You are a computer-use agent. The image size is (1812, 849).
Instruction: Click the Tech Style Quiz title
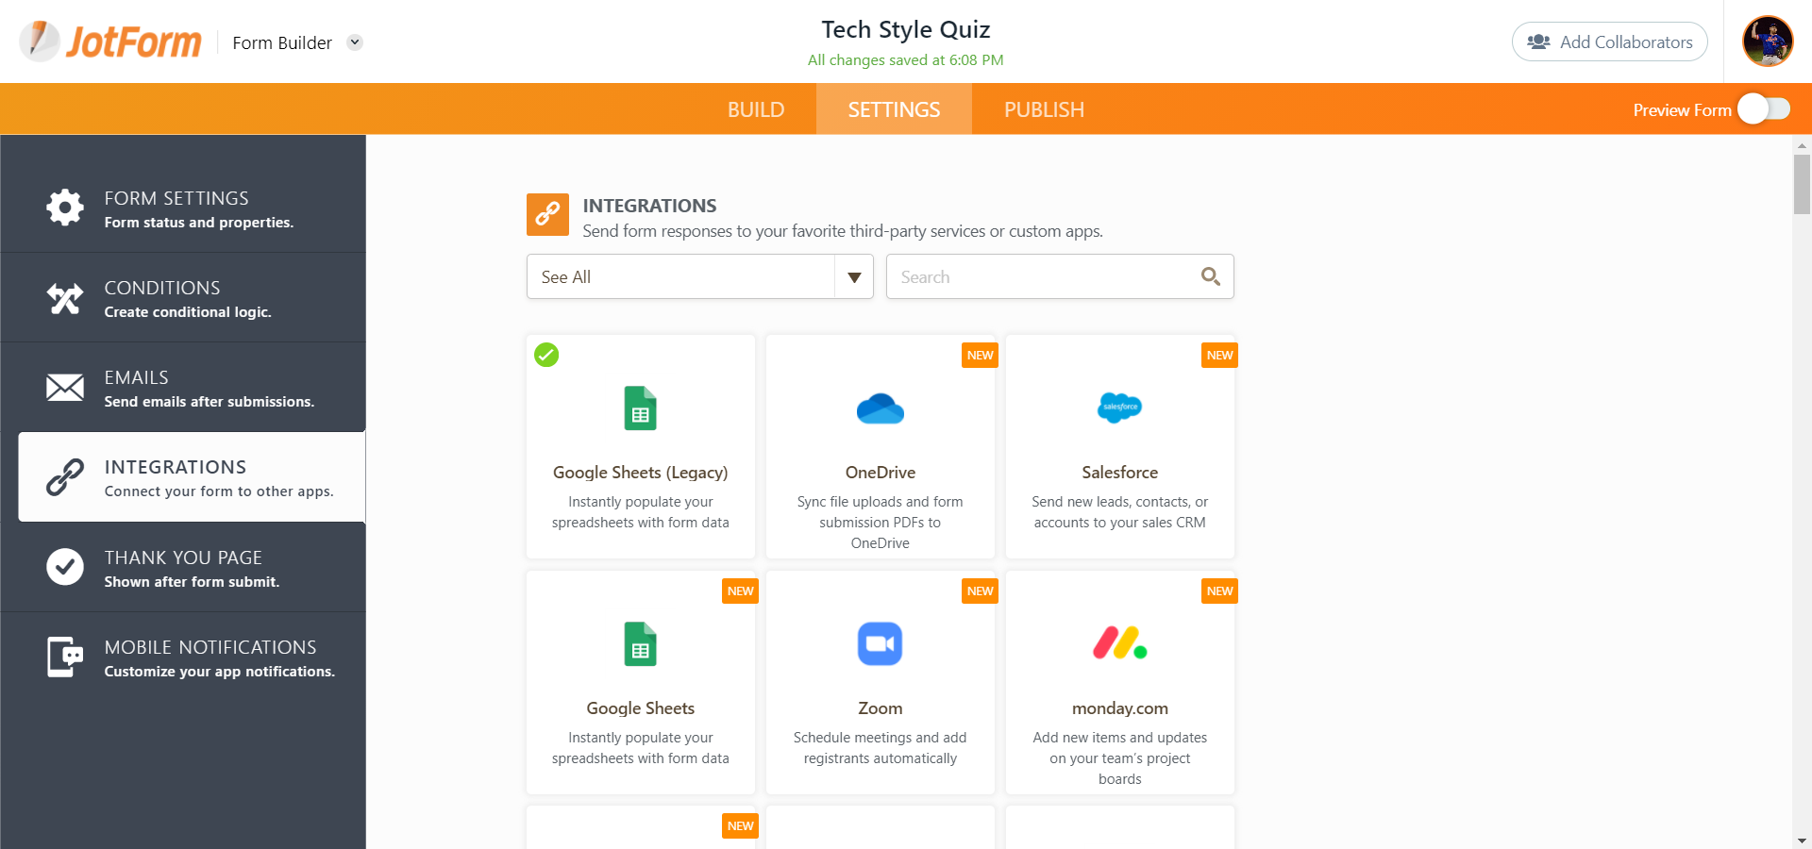(x=906, y=29)
